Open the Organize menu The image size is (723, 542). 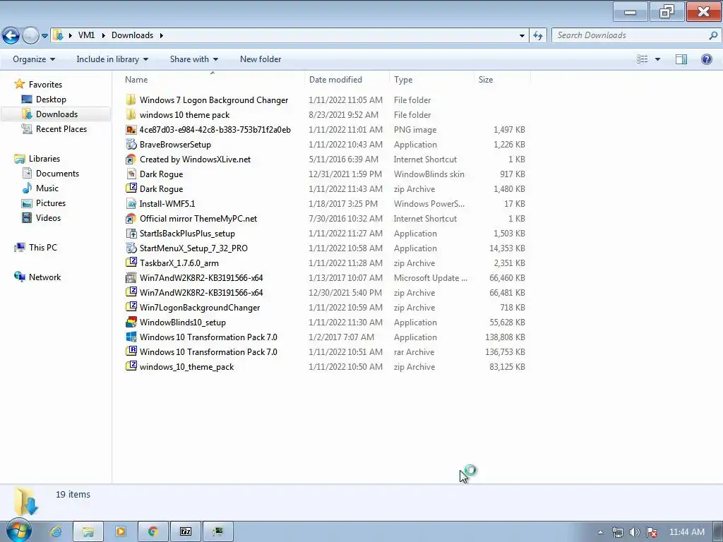34,59
